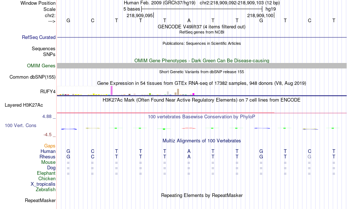Click the 4.88 PhyloP upper scale value

(x=47, y=117)
